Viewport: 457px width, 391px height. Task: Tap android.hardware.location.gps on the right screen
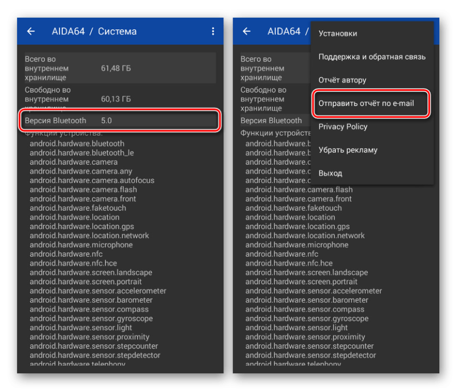point(298,226)
